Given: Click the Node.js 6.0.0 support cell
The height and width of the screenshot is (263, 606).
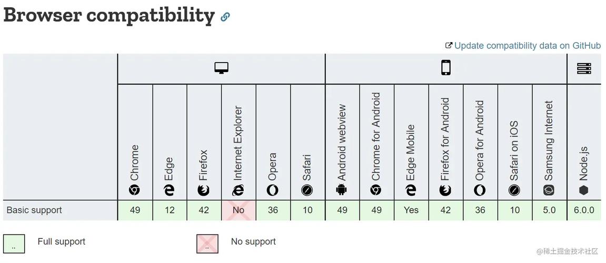Looking at the screenshot, I should tap(584, 210).
